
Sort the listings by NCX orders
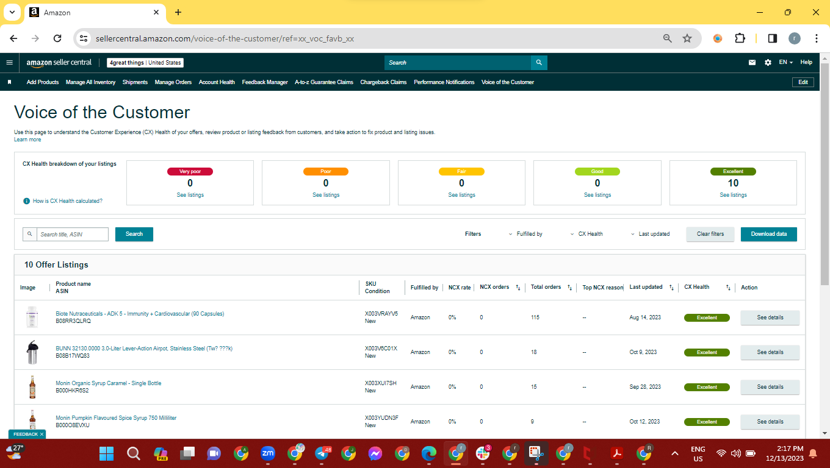pos(518,288)
